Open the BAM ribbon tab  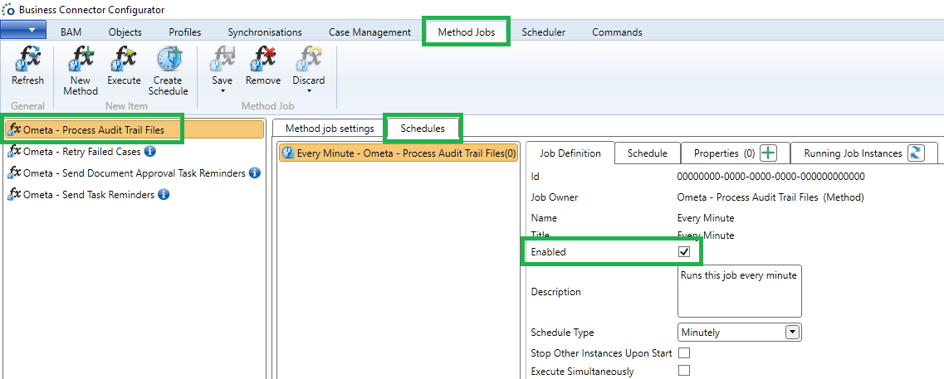coord(71,32)
